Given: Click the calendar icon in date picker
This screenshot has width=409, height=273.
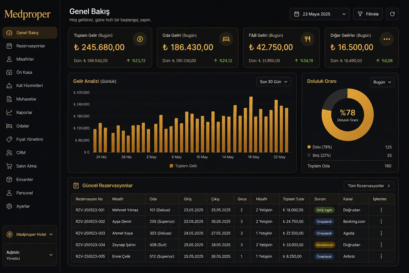Looking at the screenshot, I should [297, 14].
